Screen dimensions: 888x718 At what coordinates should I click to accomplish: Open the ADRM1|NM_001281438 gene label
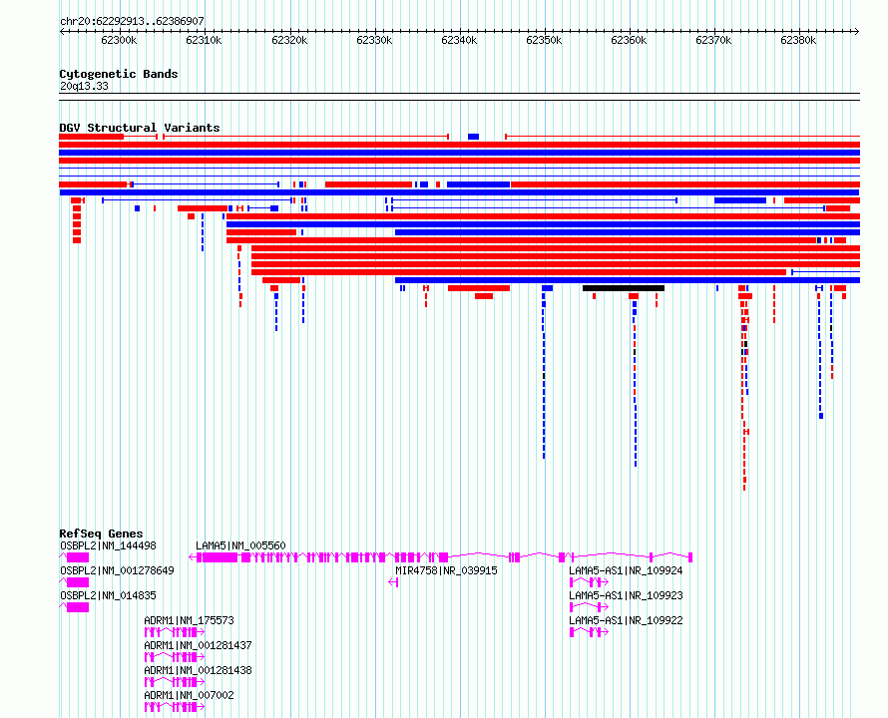pos(199,670)
